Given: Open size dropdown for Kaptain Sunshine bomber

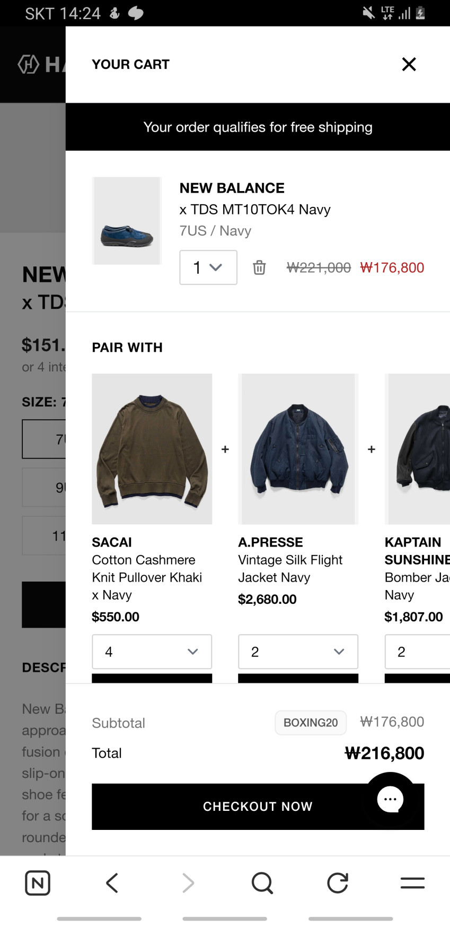Looking at the screenshot, I should (x=418, y=652).
